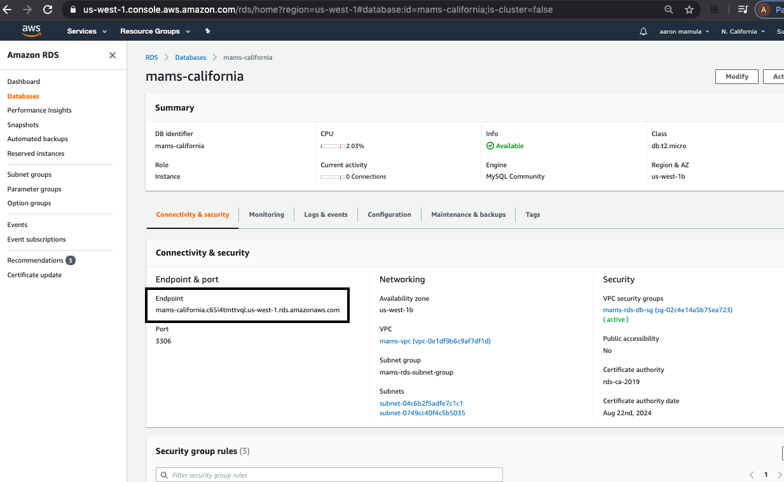Open Automated backups in sidebar
Viewport: 784px width, 482px height.
coord(38,139)
